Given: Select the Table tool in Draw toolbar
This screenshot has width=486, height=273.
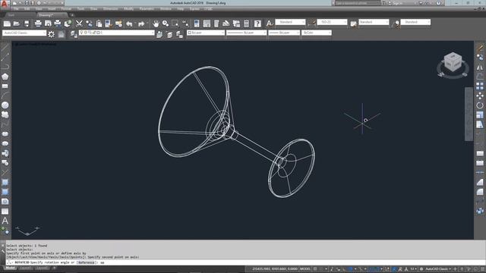Looking at the screenshot, I should tap(5, 211).
